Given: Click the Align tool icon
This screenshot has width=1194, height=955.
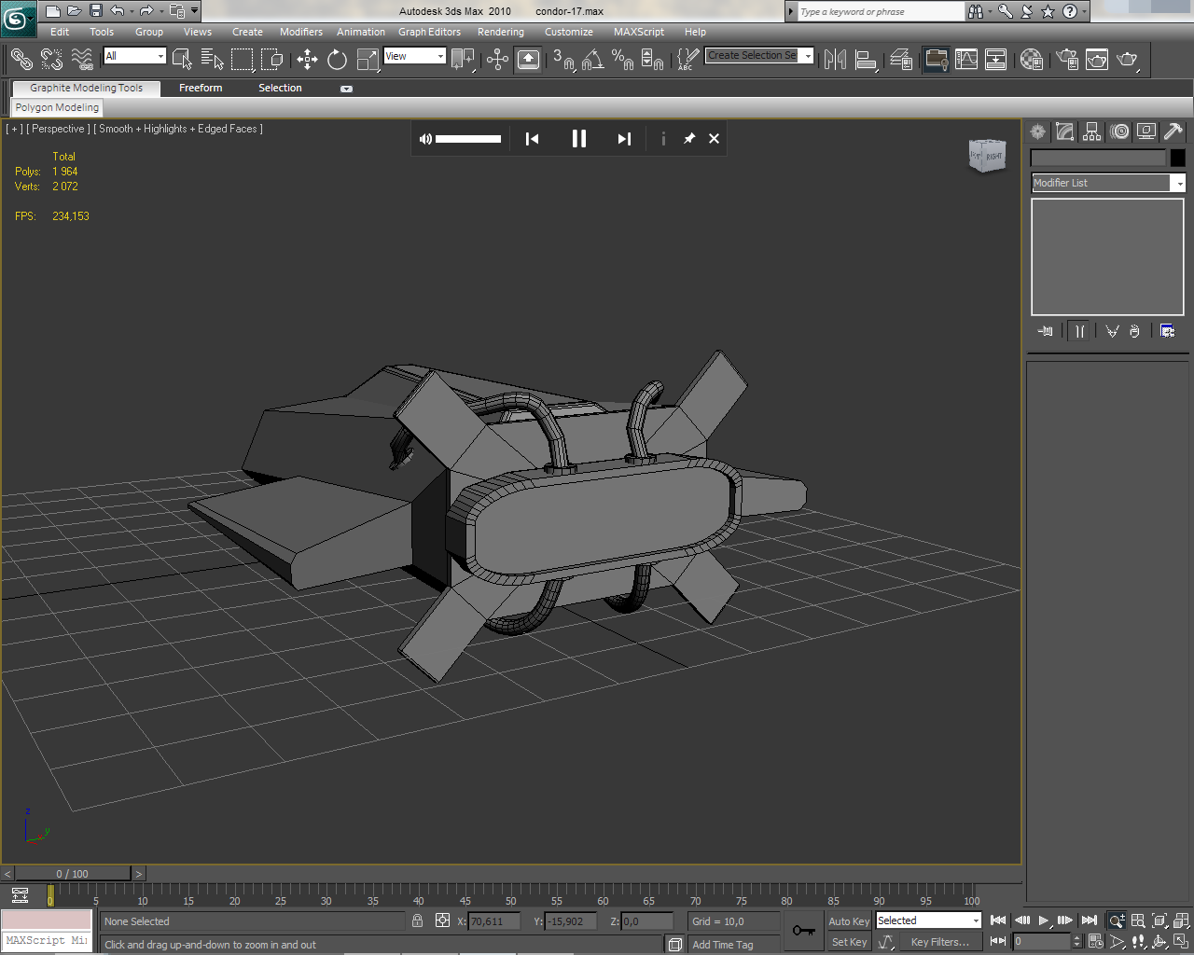Looking at the screenshot, I should [x=866, y=60].
